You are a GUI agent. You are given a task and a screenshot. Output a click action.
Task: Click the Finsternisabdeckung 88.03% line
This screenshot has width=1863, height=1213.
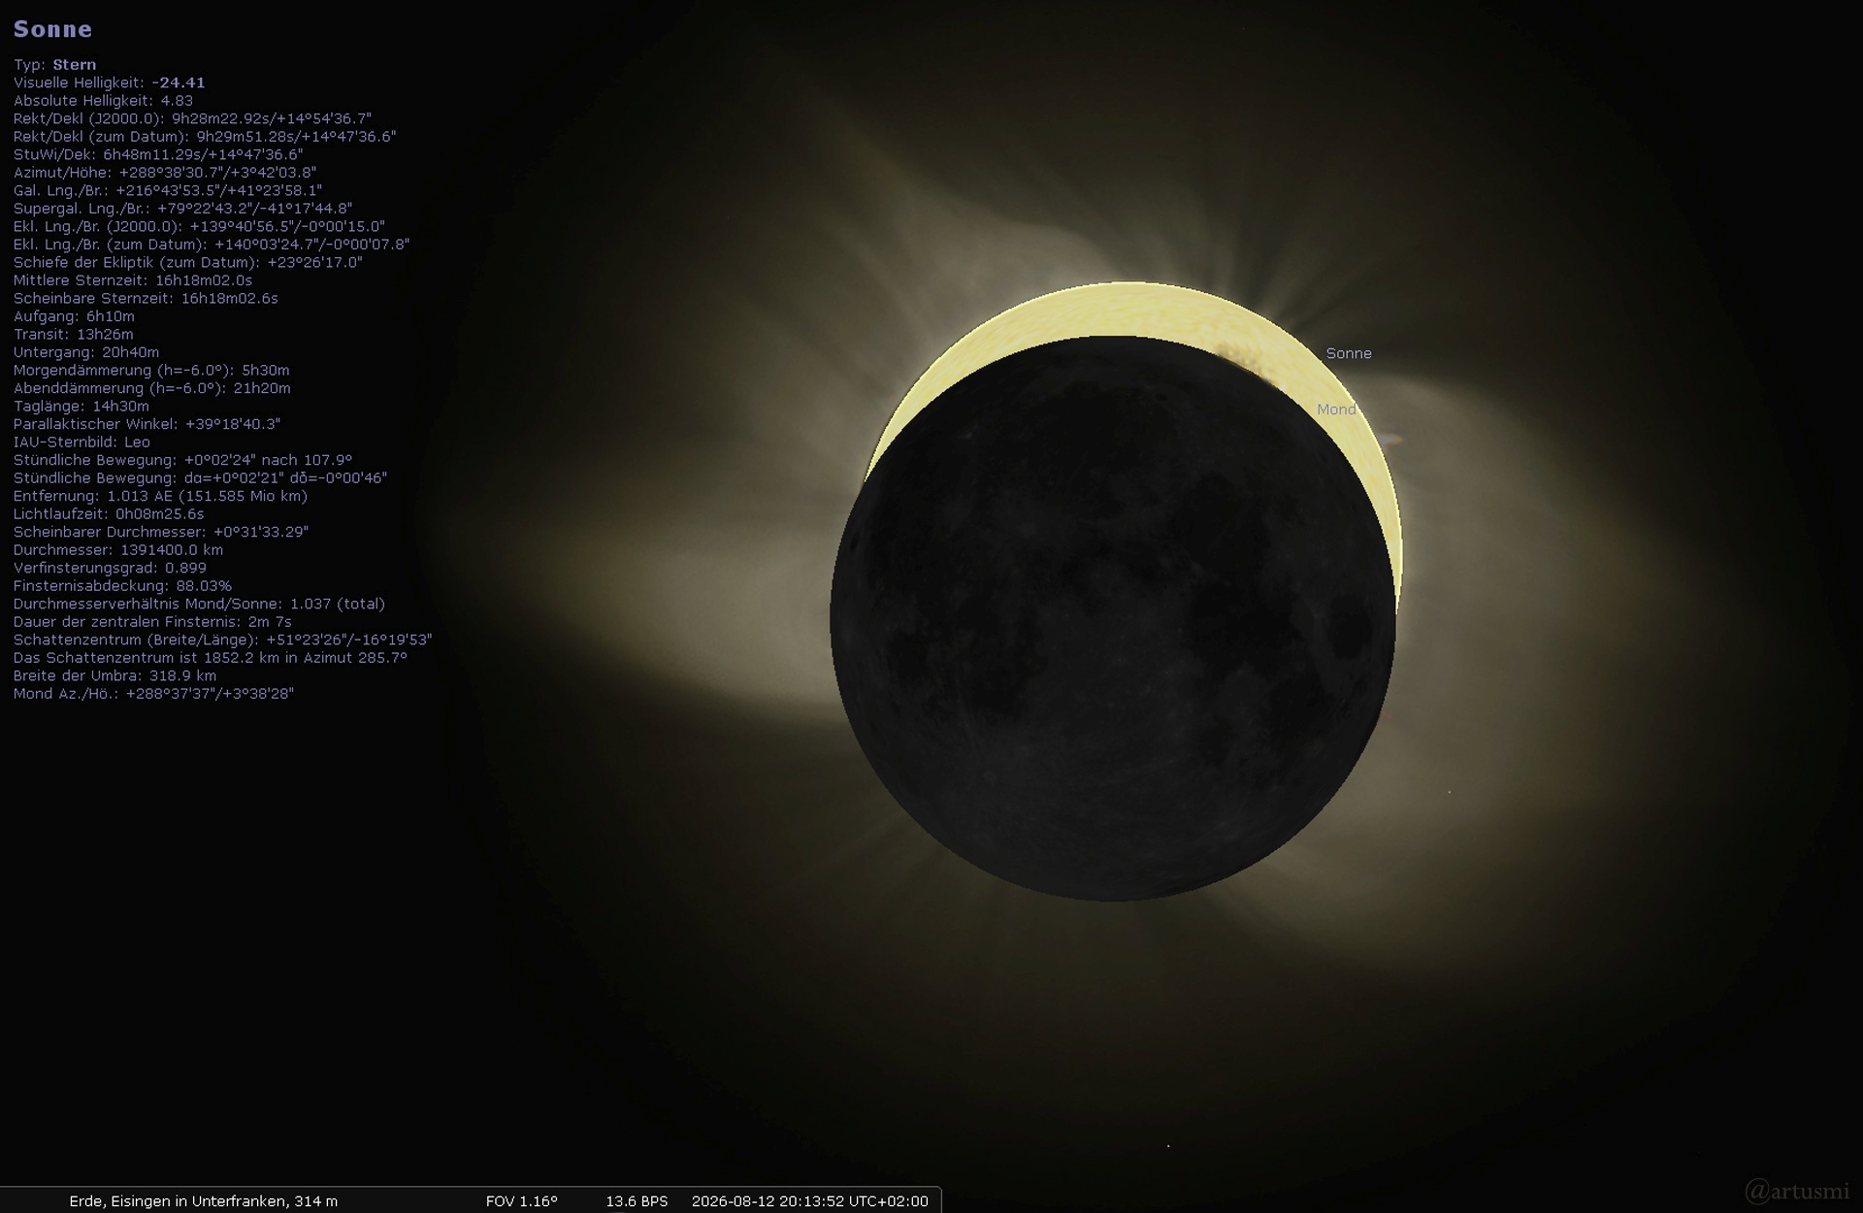pyautogui.click(x=122, y=585)
